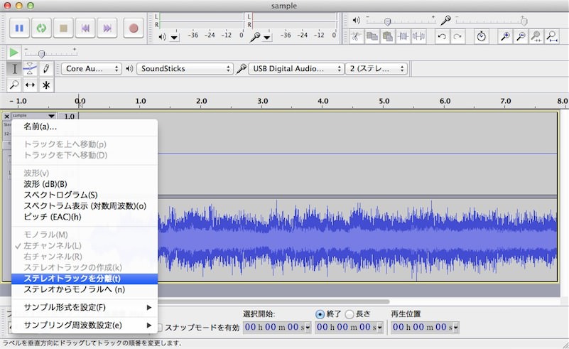Image resolution: width=569 pixels, height=349 pixels.
Task: Select the 終了 radio button
Action: [x=320, y=314]
